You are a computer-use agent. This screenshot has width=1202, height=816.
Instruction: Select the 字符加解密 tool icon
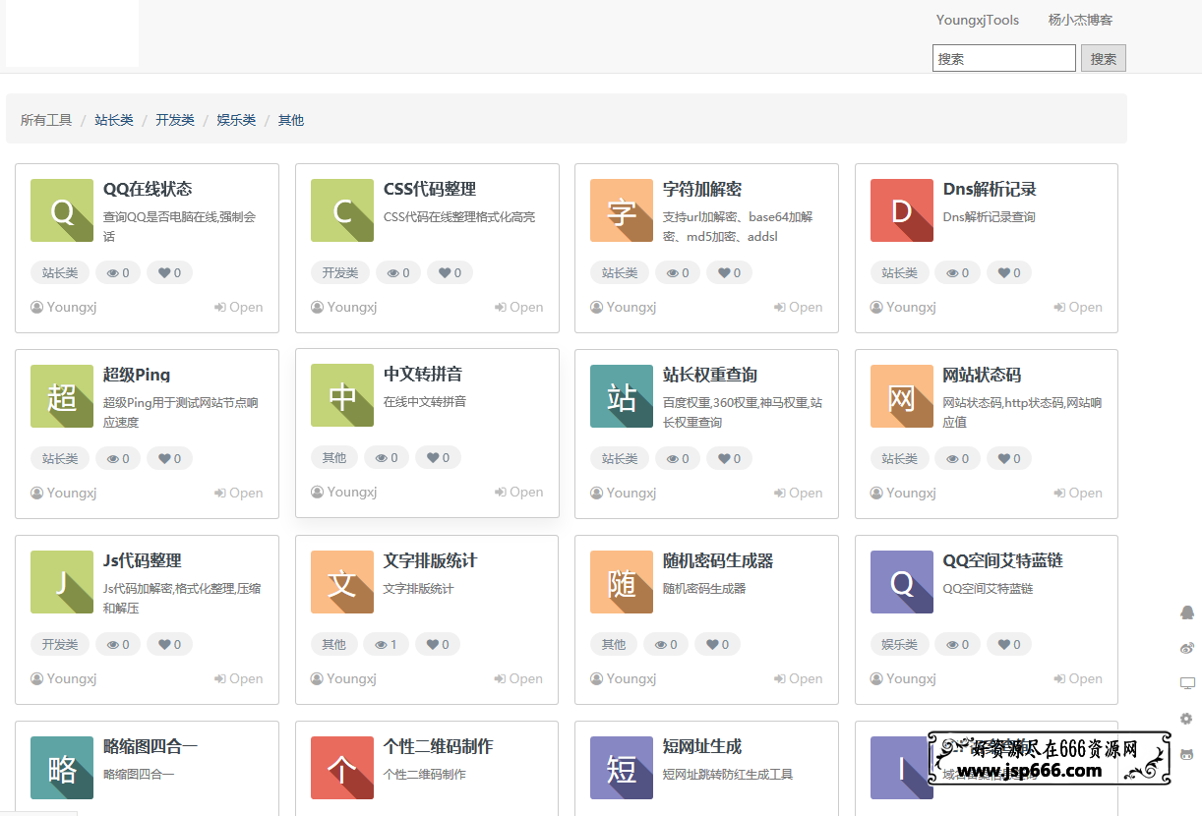tap(621, 210)
